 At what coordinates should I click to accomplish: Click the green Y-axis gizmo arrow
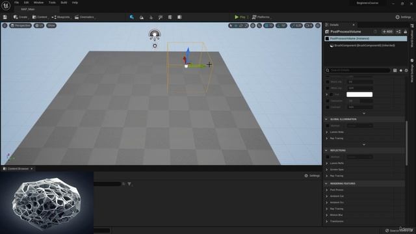(x=198, y=66)
